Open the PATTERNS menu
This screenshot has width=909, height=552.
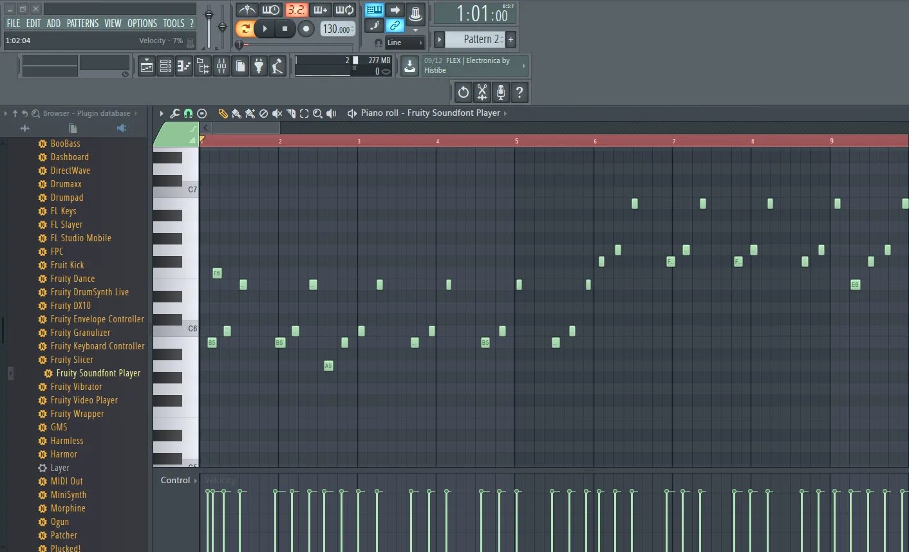83,23
